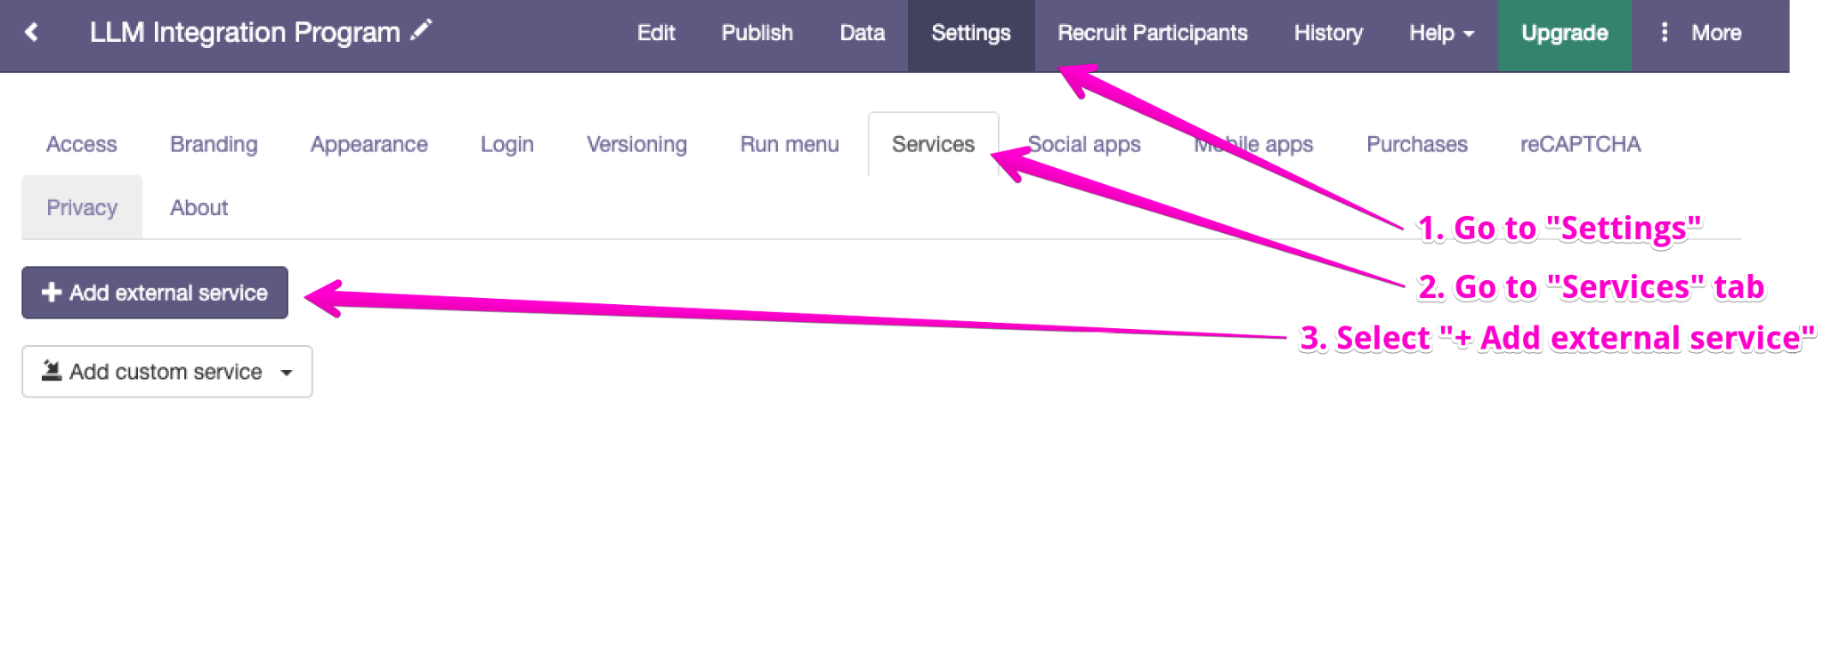Go to the Publish page
The width and height of the screenshot is (1823, 667).
coord(757,34)
